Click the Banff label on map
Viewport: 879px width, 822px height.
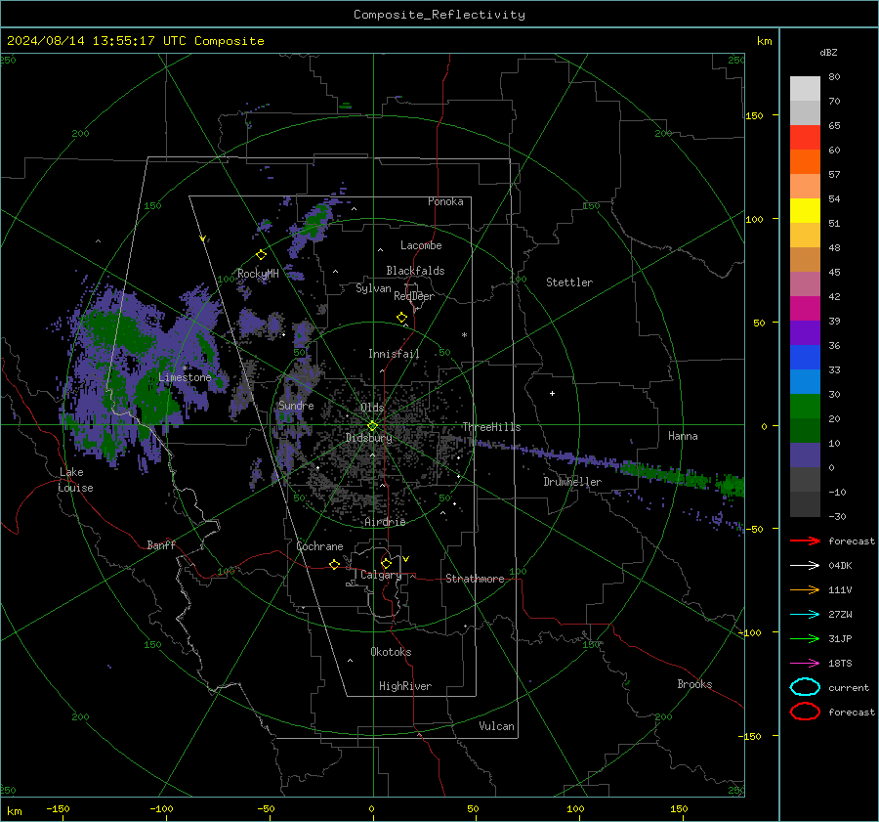click(x=161, y=545)
